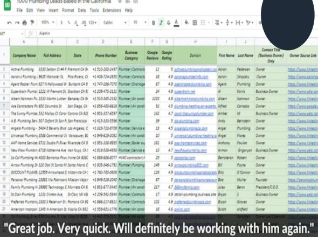Apply strikethrough formatting
318x237 pixels.
[x=169, y=23]
